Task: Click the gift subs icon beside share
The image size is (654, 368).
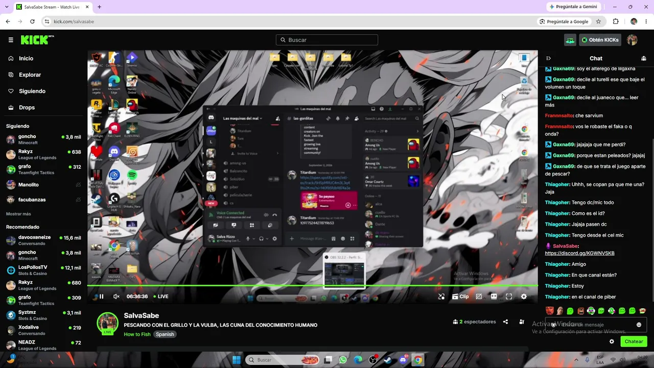Action: click(x=522, y=322)
